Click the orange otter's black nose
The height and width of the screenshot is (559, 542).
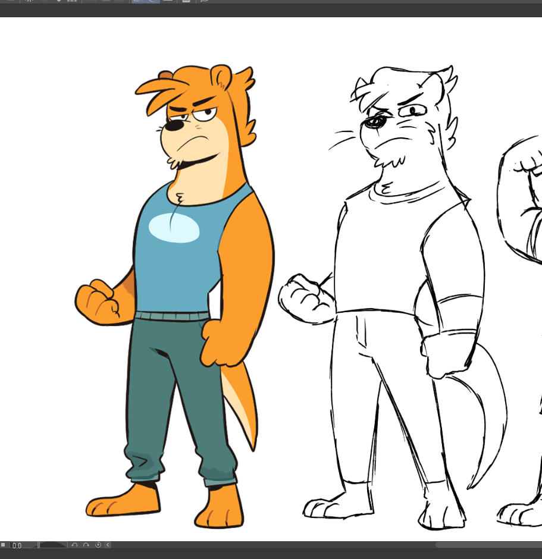173,126
